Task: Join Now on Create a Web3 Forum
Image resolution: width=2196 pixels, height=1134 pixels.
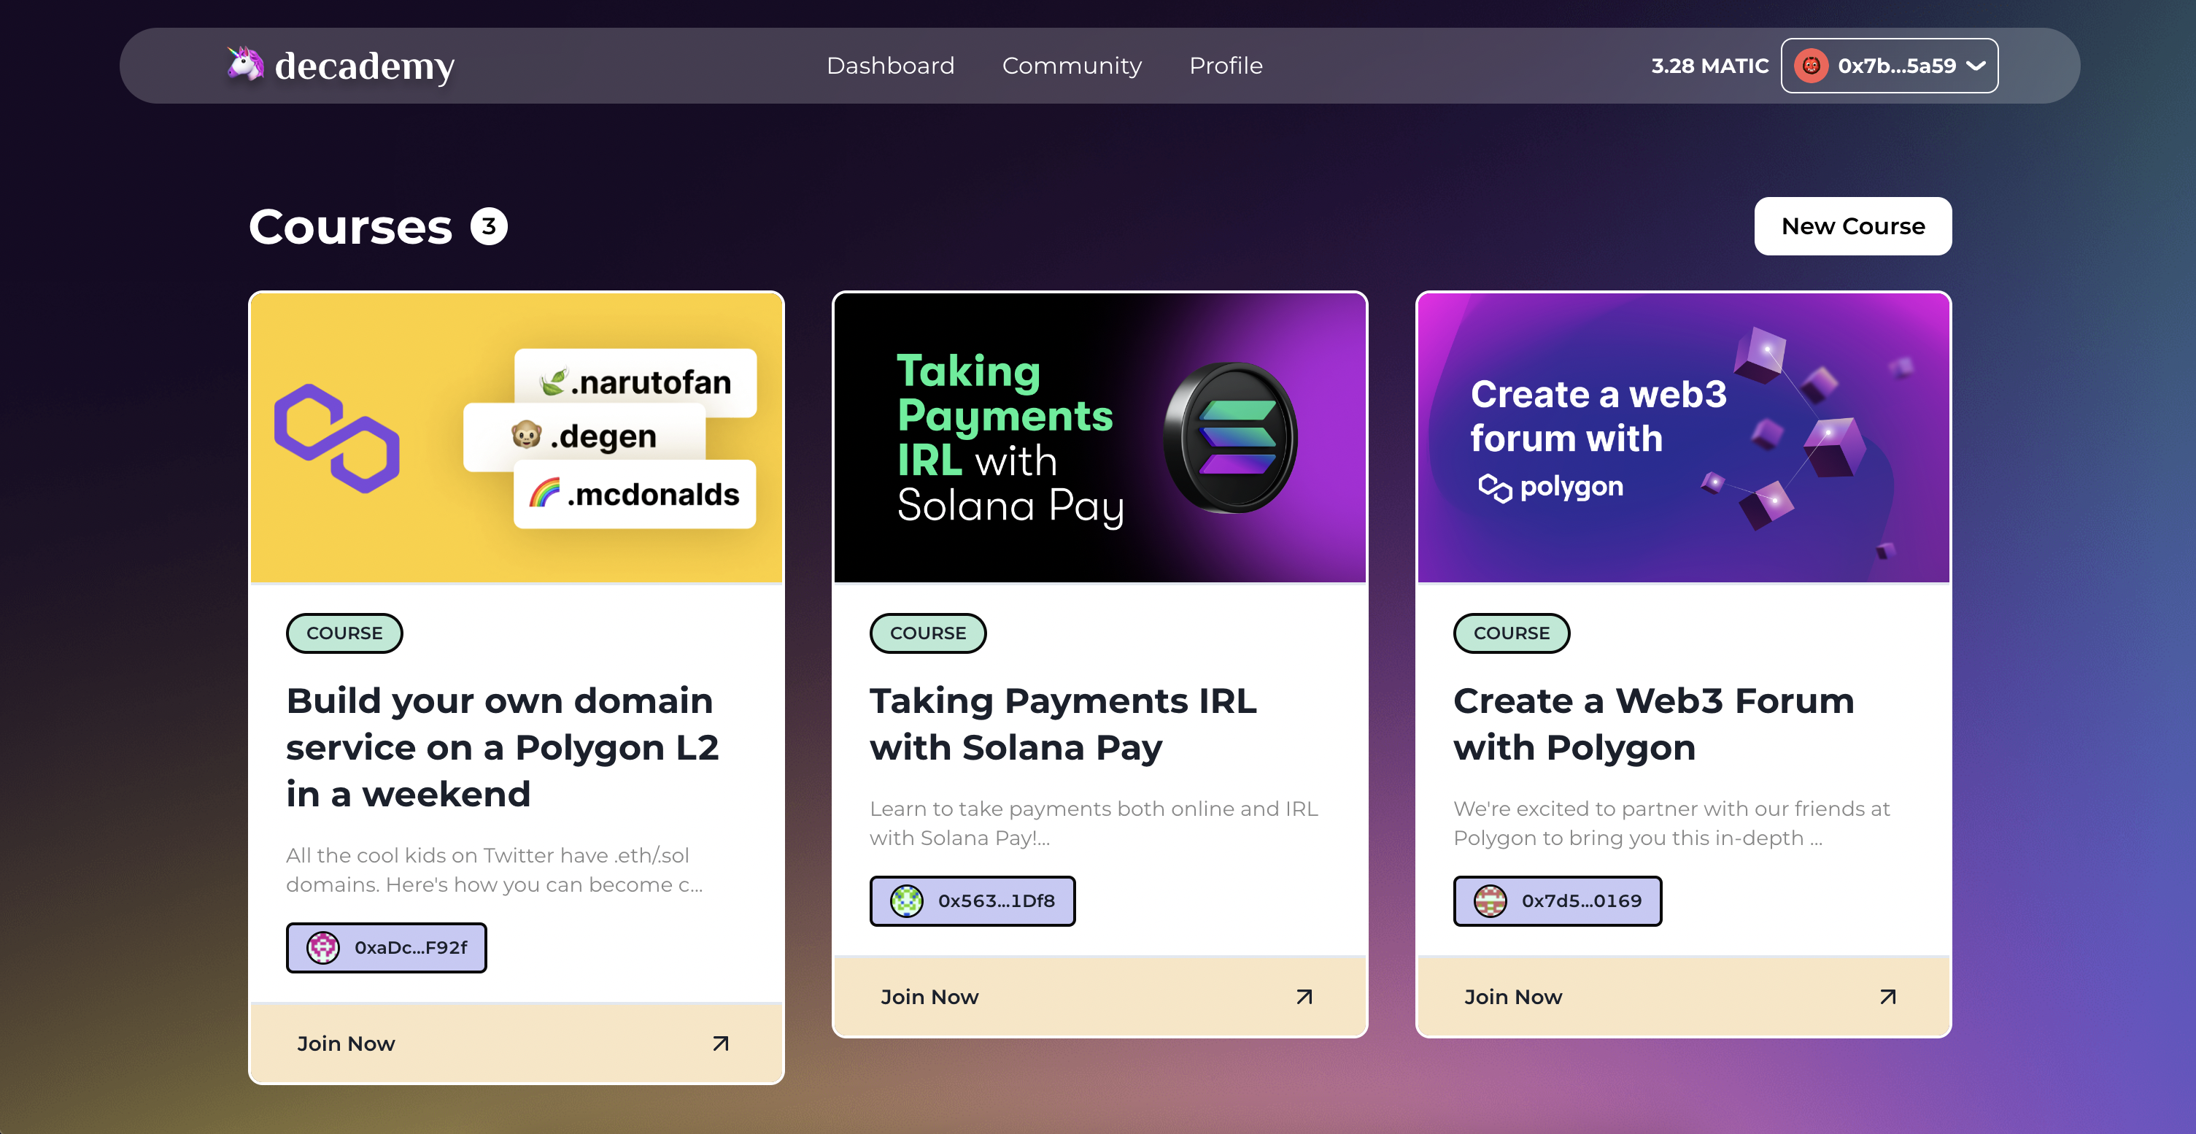Action: (1512, 996)
